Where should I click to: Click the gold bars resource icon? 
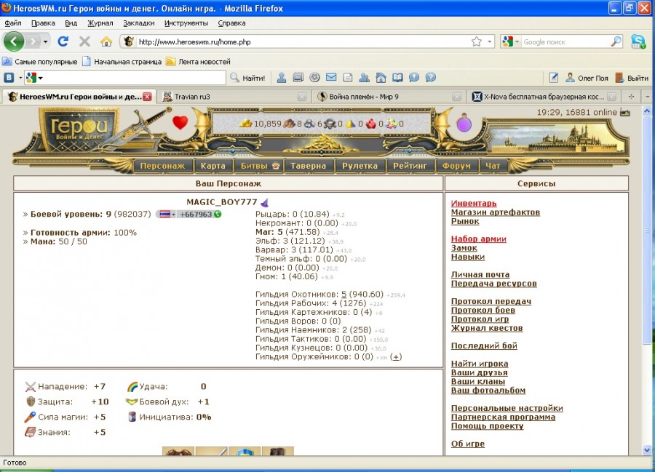pyautogui.click(x=246, y=124)
